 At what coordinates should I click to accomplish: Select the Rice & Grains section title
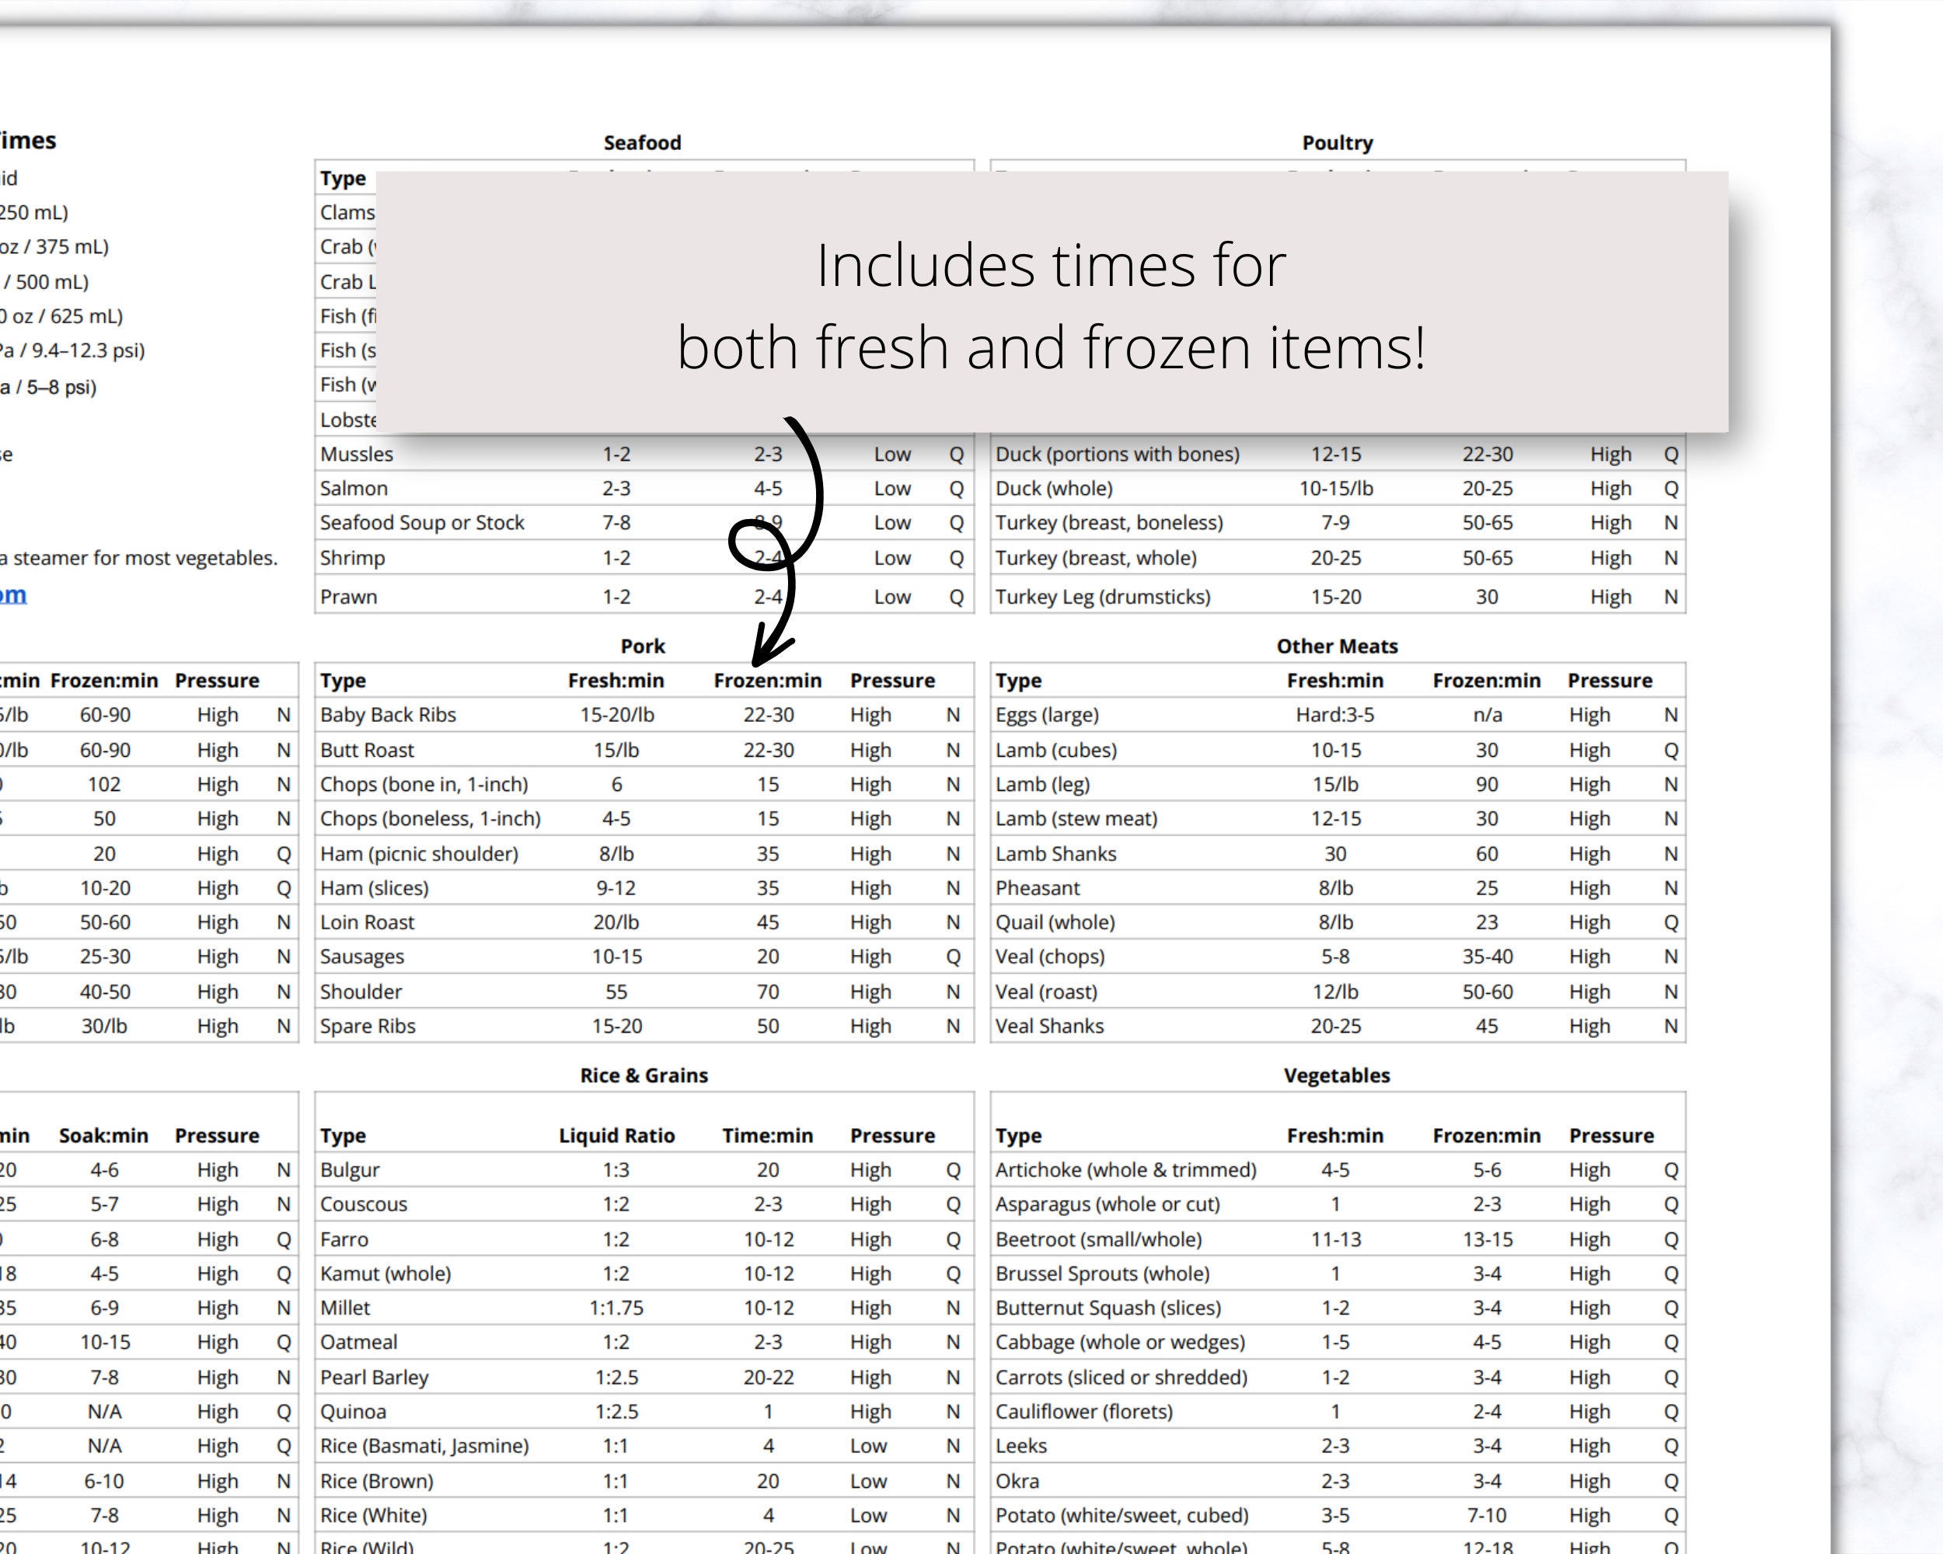(643, 1074)
